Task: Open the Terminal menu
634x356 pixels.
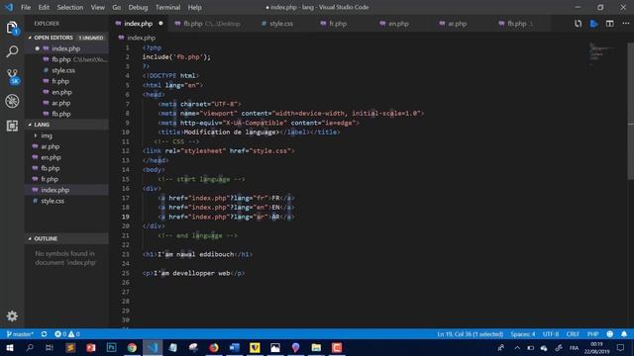Action: [167, 7]
